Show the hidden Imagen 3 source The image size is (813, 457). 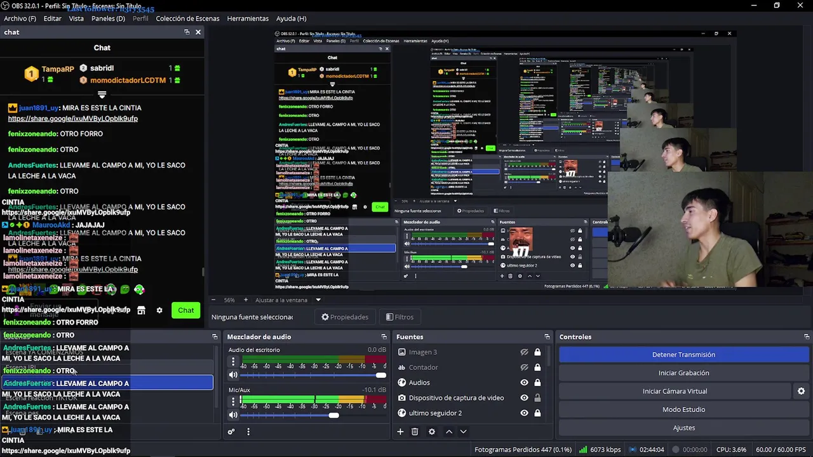(x=524, y=352)
